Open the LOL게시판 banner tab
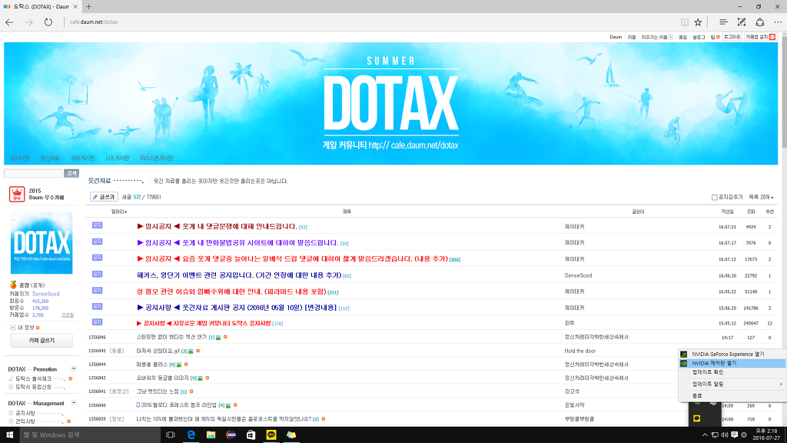The width and height of the screenshot is (787, 443). 118,158
